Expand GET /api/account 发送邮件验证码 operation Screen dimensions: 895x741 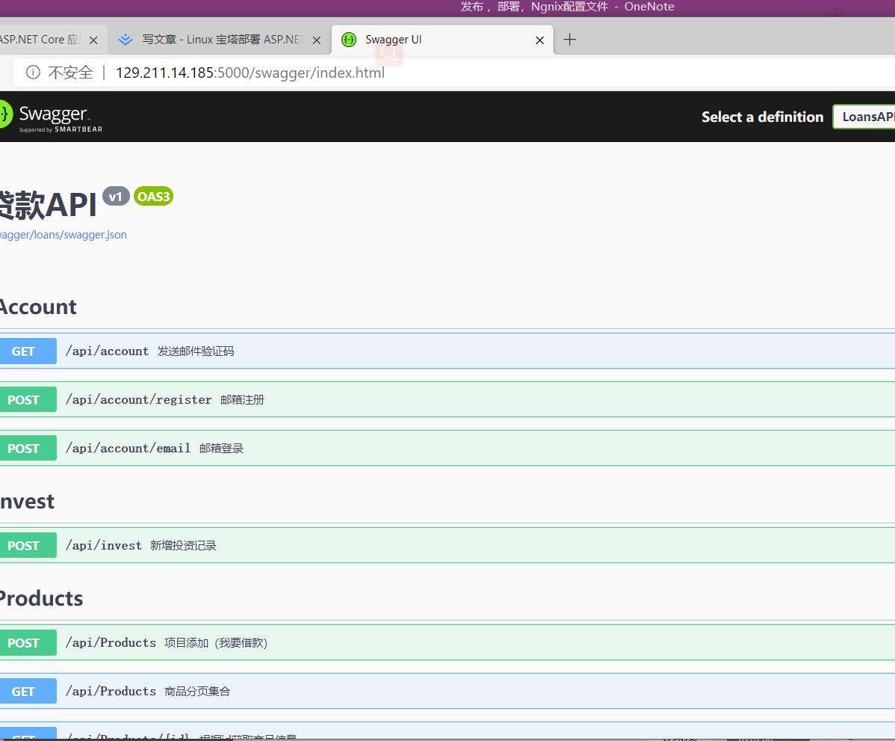pyautogui.click(x=447, y=351)
